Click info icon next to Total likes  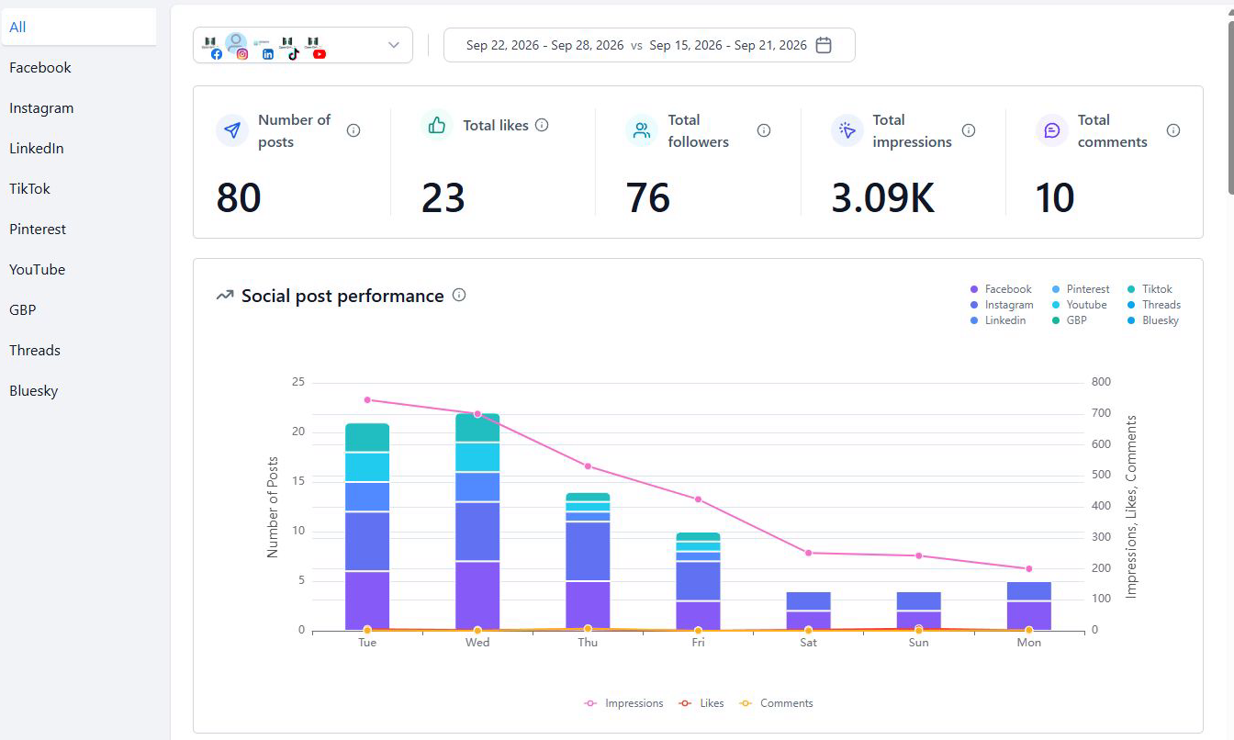tap(542, 125)
